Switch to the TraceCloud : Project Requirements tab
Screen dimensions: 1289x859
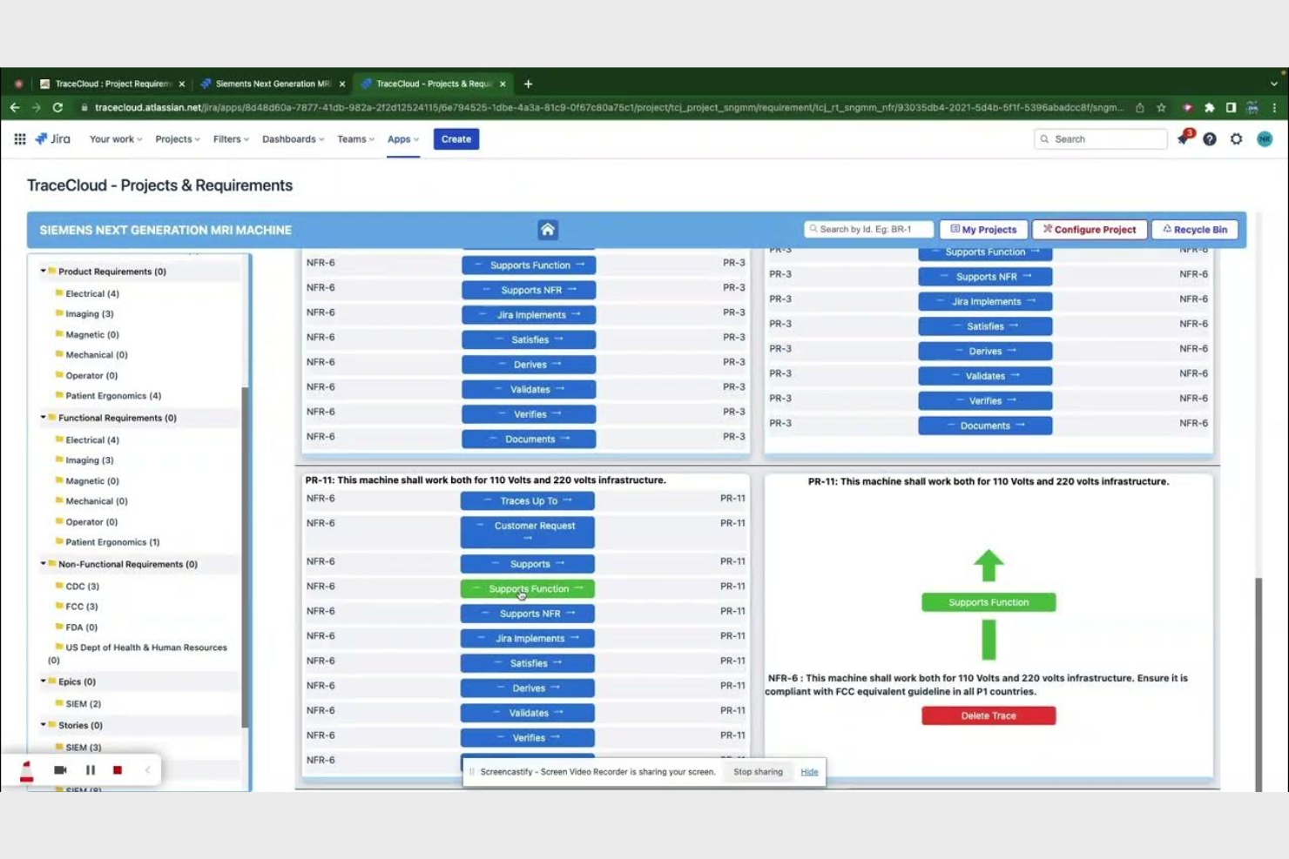click(111, 84)
